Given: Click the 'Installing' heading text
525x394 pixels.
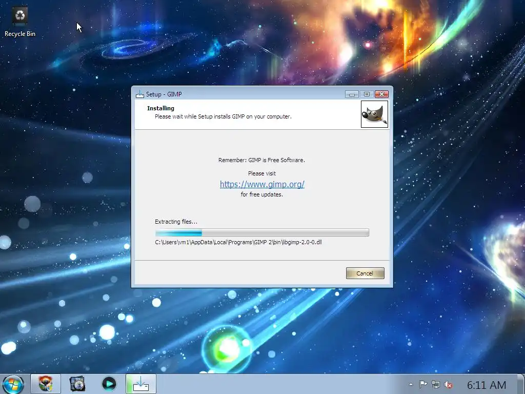Looking at the screenshot, I should tap(160, 108).
